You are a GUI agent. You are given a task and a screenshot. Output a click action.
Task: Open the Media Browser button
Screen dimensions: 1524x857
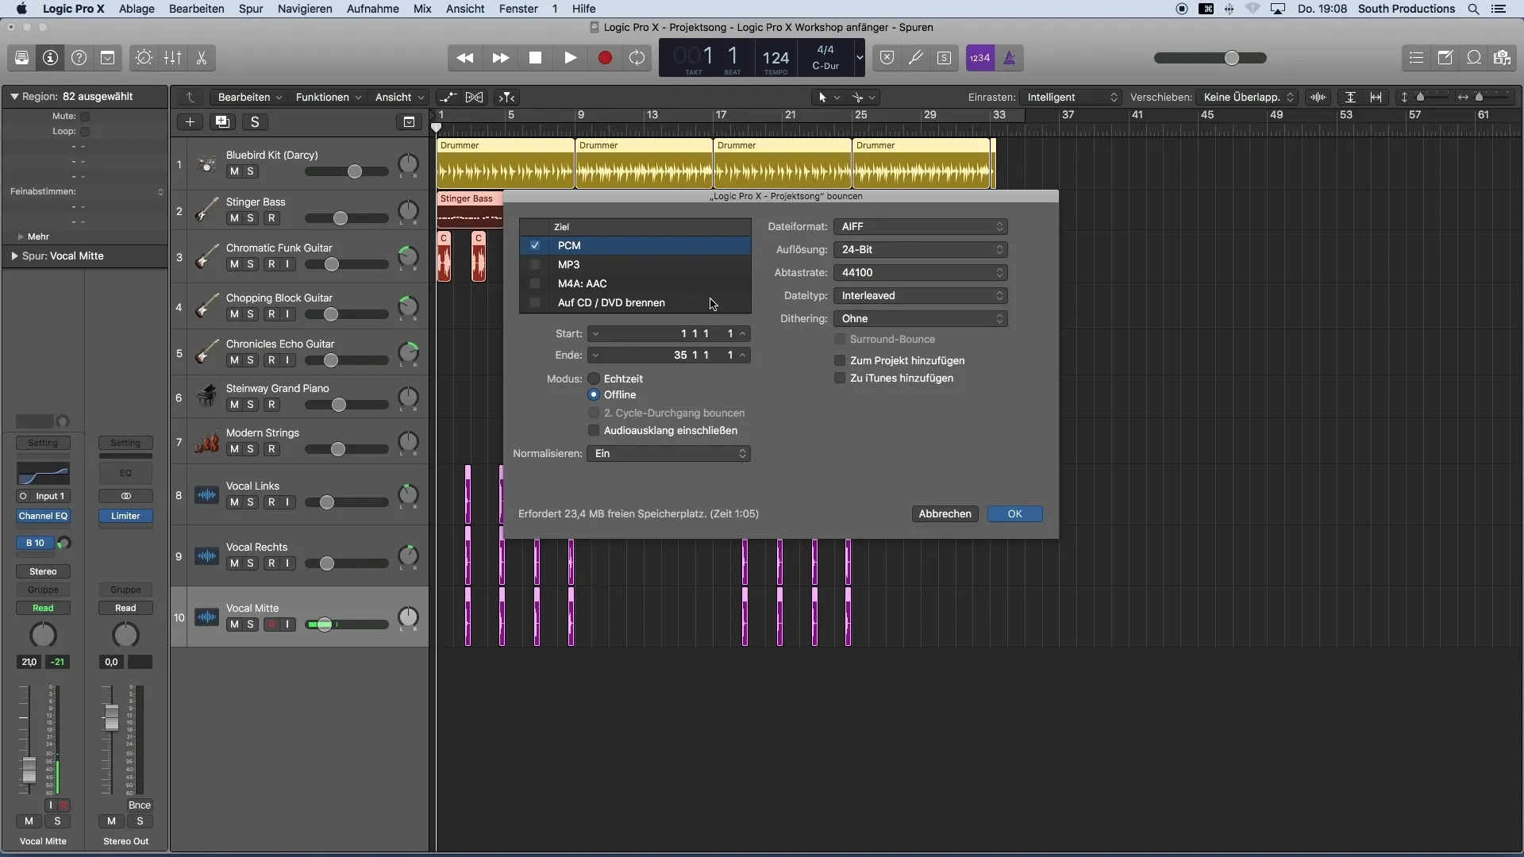click(1502, 58)
